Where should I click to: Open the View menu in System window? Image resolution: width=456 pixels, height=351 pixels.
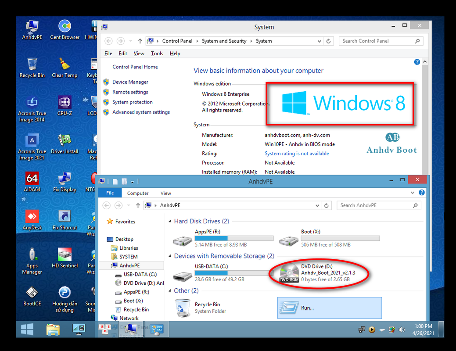tap(139, 54)
